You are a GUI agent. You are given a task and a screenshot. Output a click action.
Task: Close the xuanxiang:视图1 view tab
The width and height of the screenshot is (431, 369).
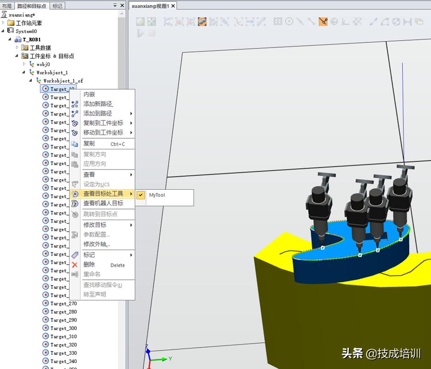click(x=173, y=6)
